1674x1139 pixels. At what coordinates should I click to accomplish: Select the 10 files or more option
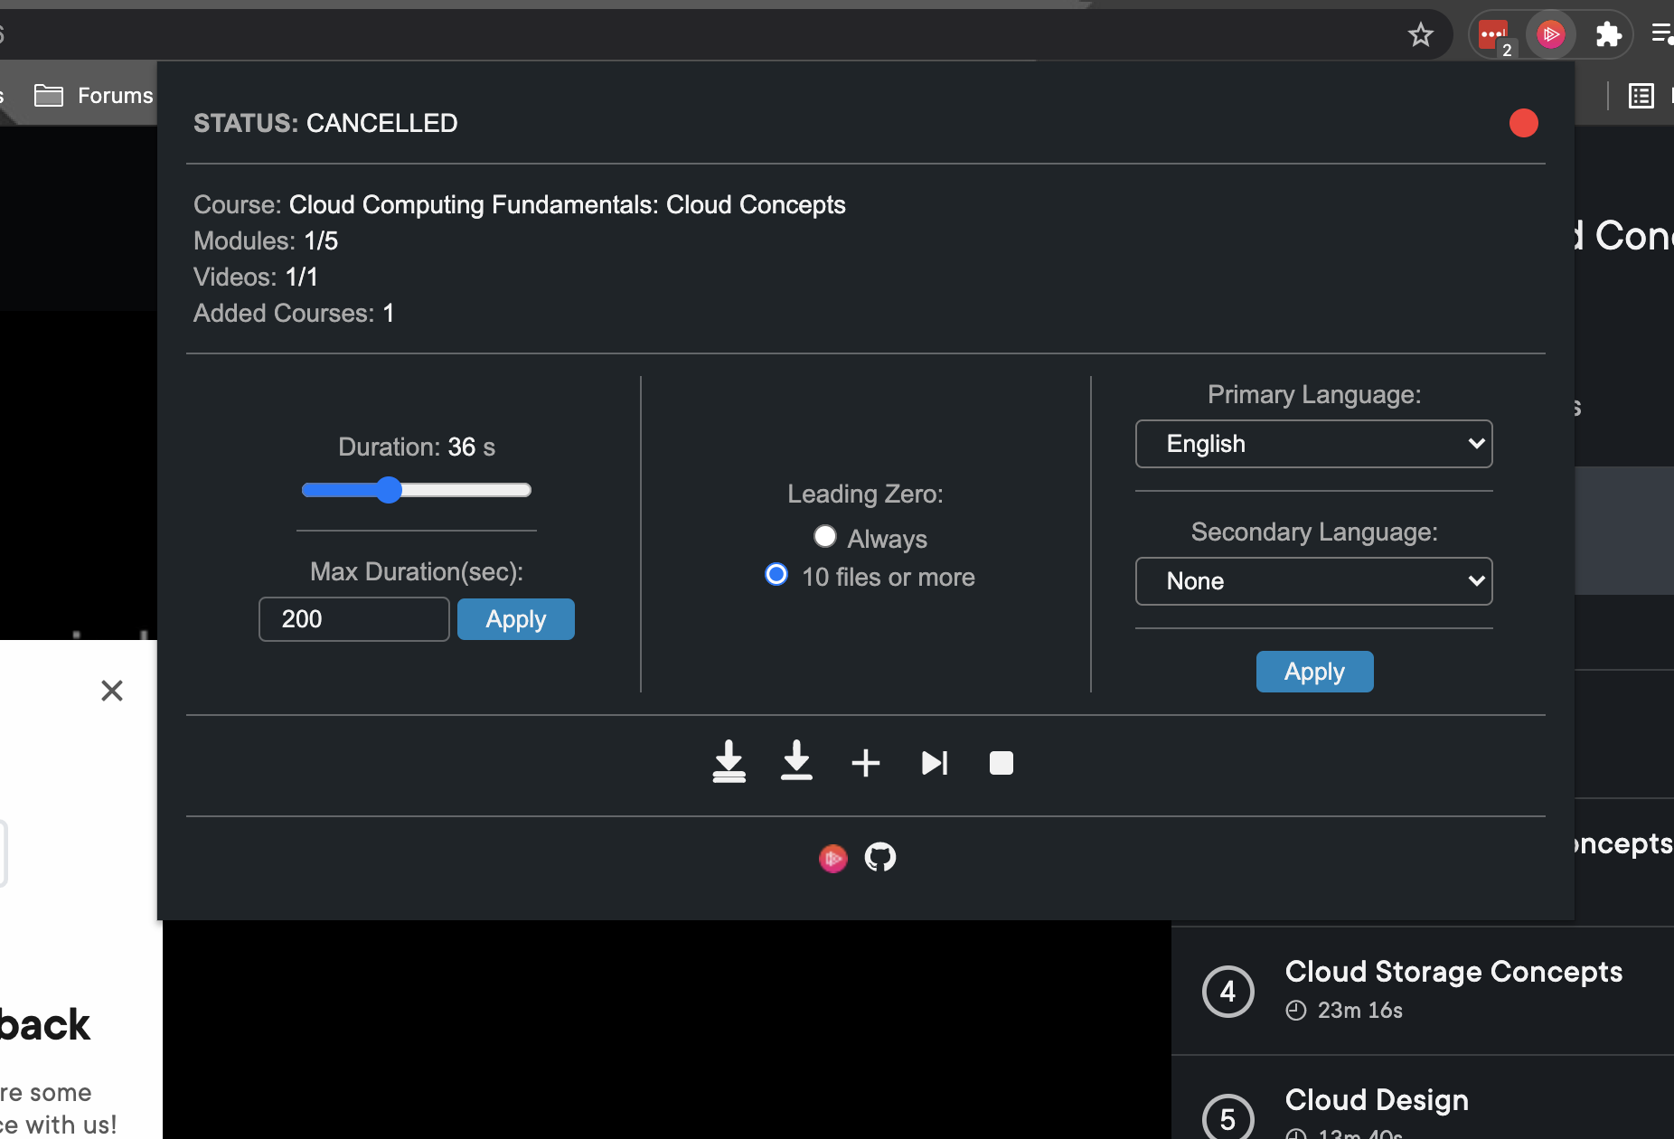pyautogui.click(x=776, y=575)
